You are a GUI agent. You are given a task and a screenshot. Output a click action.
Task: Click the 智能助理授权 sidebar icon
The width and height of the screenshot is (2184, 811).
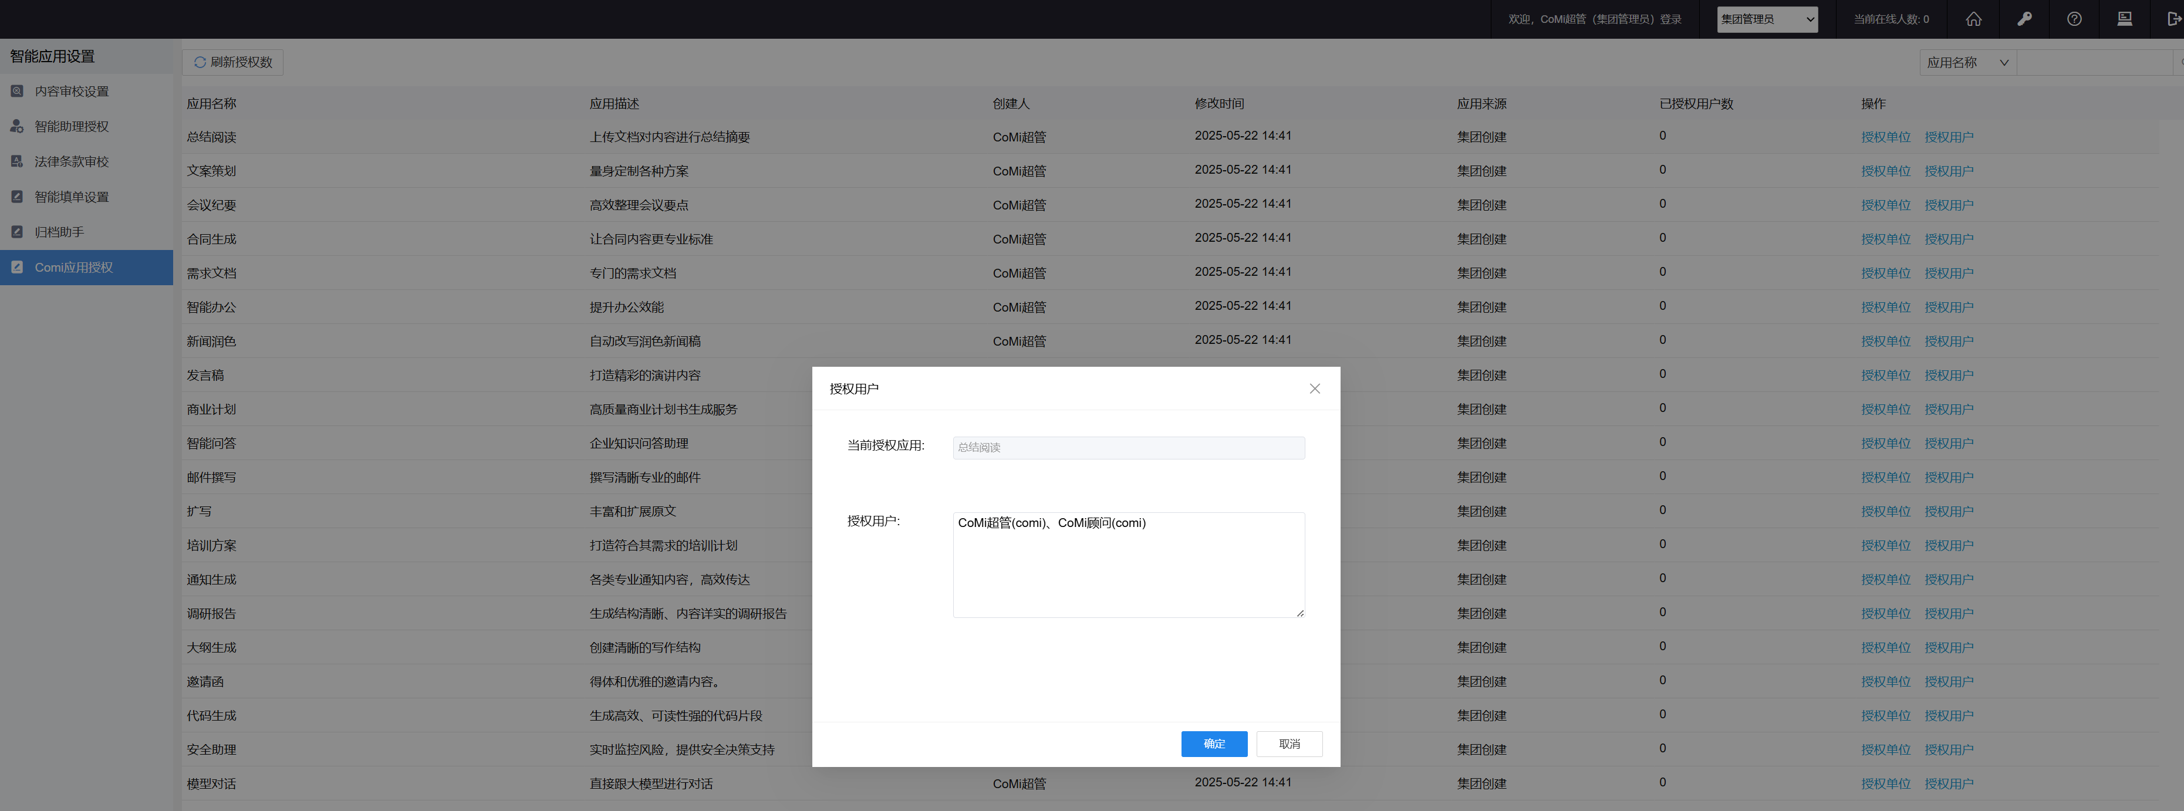pyautogui.click(x=17, y=126)
